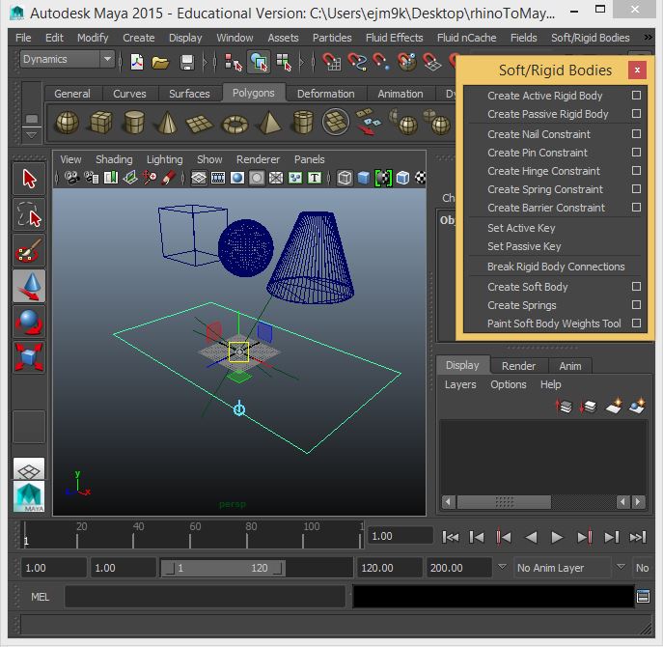Click create new layer icon
This screenshot has width=663, height=647.
pos(613,406)
